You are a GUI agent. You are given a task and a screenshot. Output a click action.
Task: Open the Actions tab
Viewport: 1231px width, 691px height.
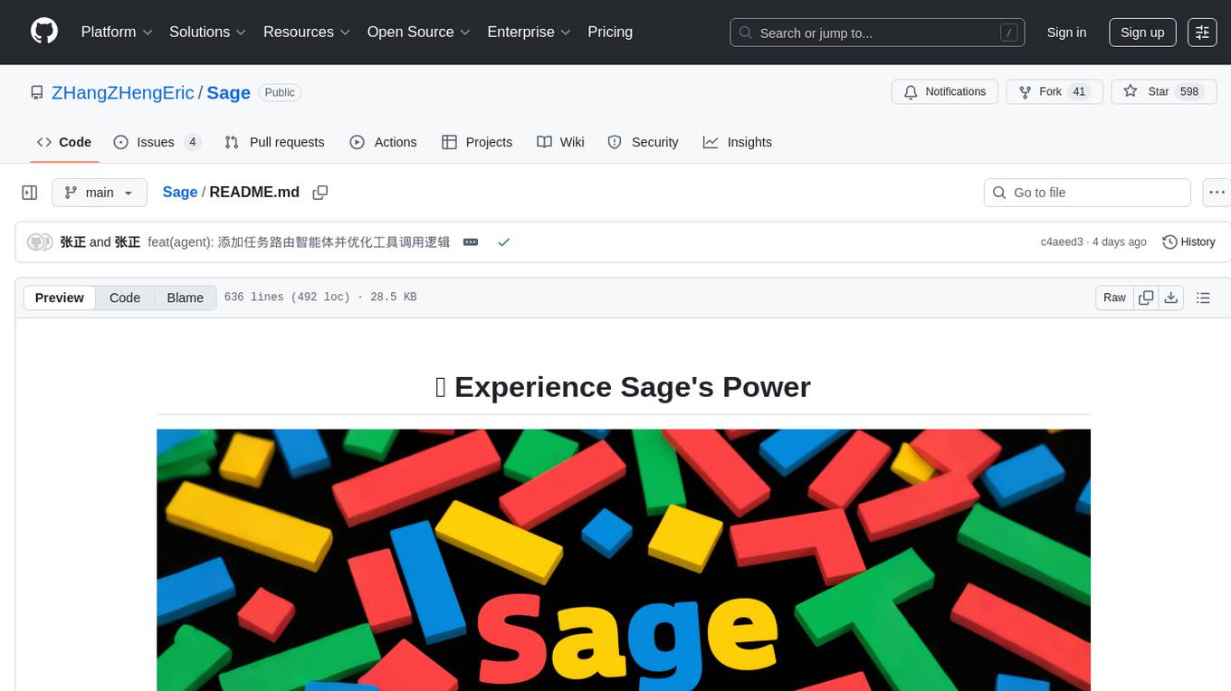[x=383, y=142]
